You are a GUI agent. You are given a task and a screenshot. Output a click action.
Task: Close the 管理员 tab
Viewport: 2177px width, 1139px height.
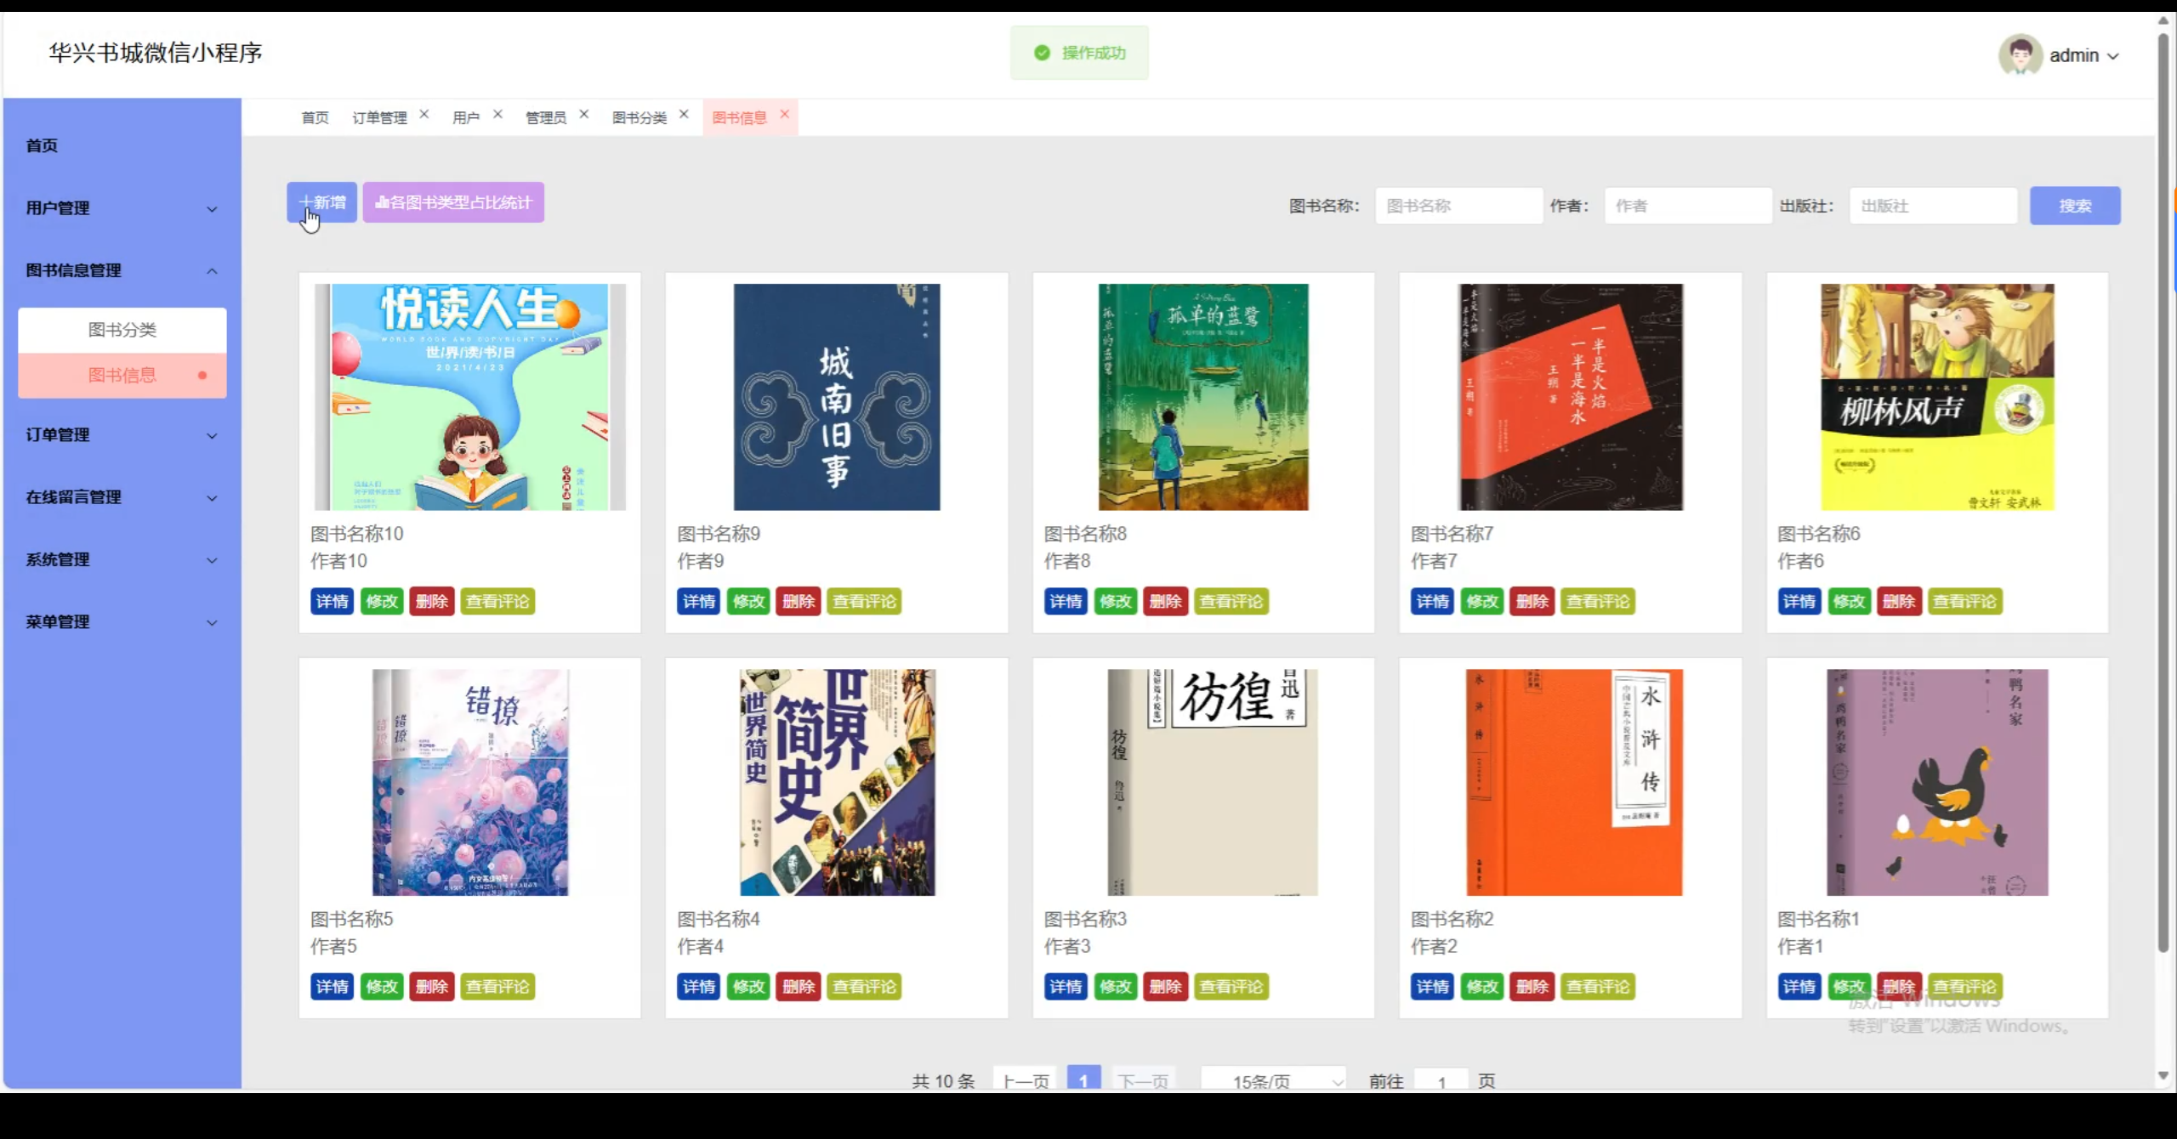pyautogui.click(x=583, y=115)
